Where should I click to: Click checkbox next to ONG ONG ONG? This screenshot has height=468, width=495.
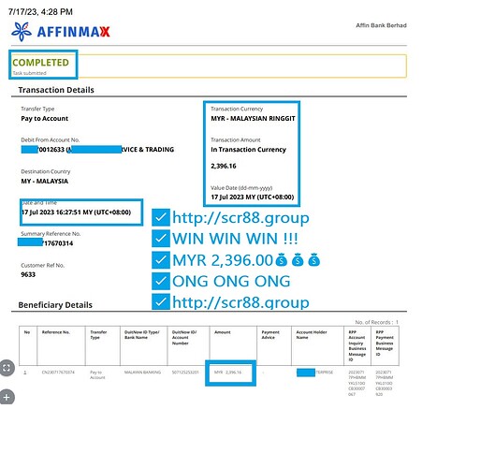click(161, 281)
